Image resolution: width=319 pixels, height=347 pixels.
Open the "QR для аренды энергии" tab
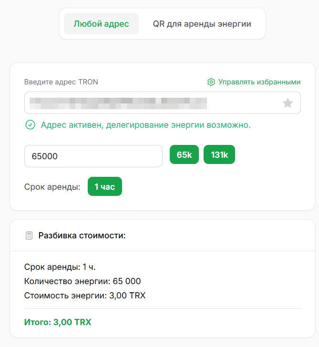click(202, 24)
